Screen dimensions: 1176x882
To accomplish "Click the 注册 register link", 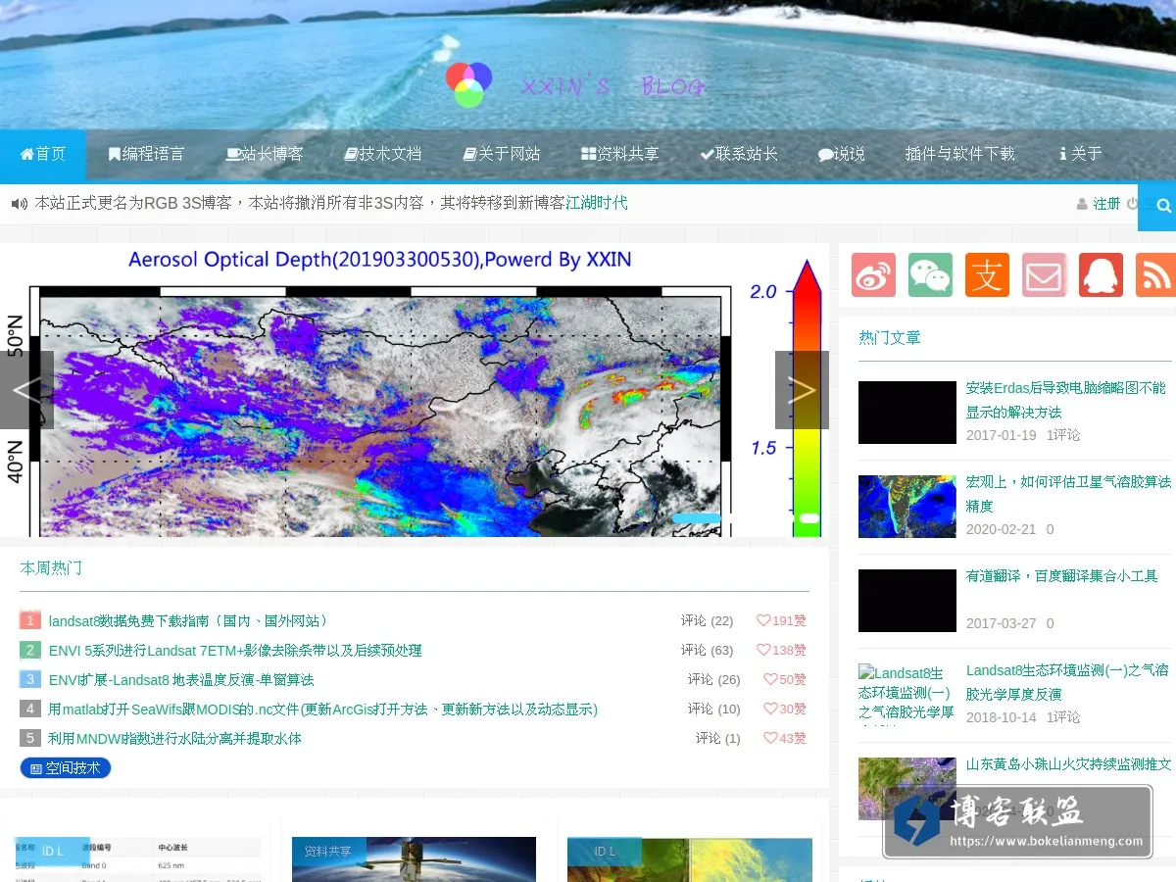I will (1106, 204).
